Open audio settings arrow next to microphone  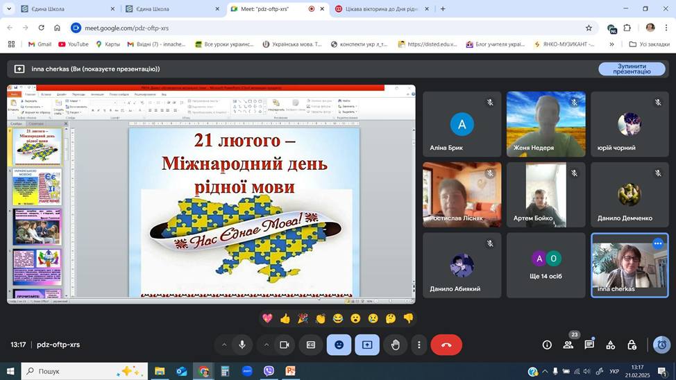223,345
